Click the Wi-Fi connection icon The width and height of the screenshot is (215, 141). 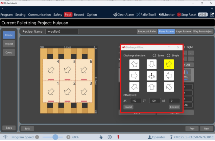coord(5,137)
